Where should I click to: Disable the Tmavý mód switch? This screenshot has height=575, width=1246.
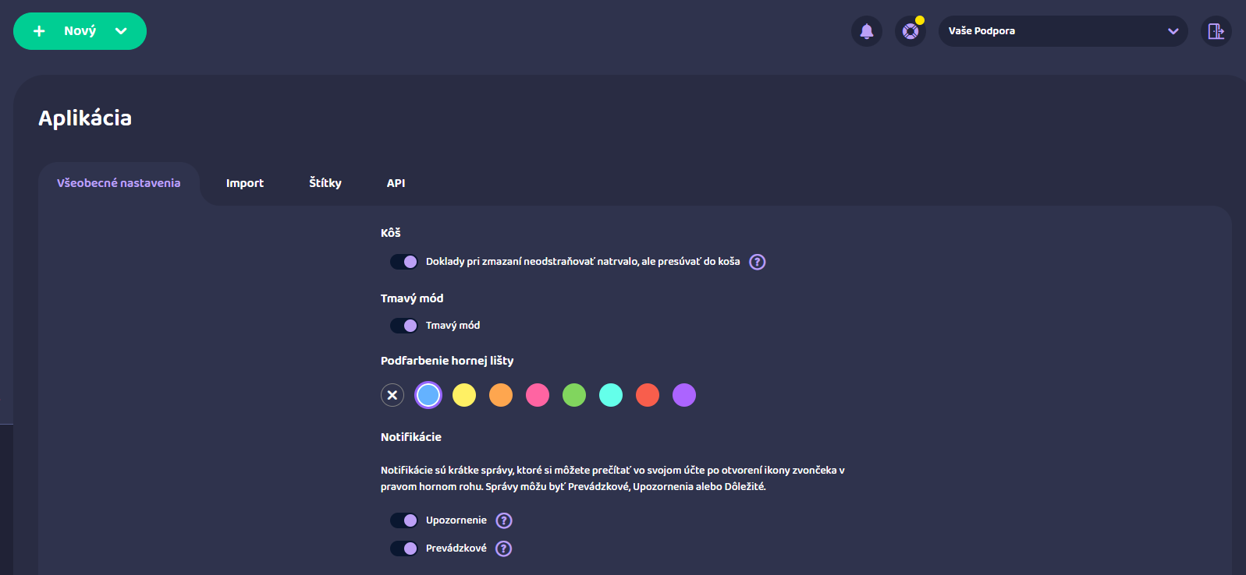click(x=404, y=326)
